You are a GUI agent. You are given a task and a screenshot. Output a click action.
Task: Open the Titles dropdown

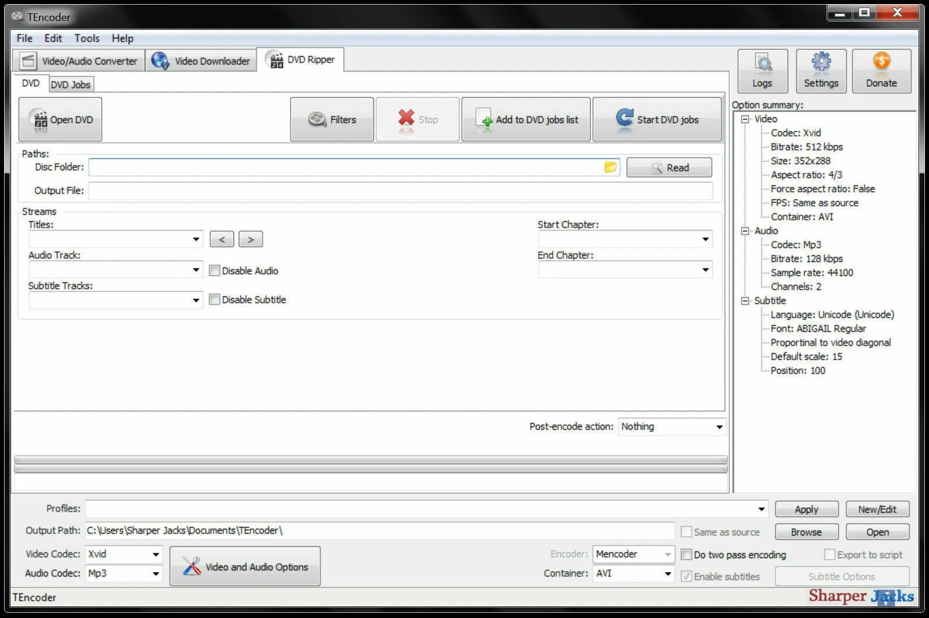[196, 239]
